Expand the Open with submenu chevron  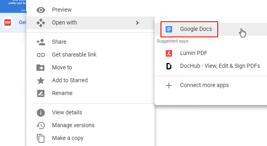click(137, 23)
